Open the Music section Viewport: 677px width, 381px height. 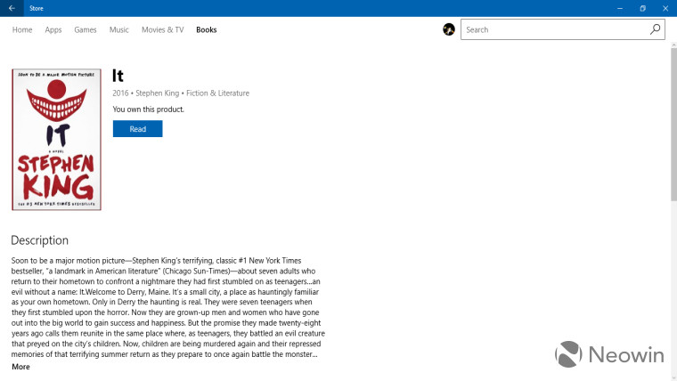118,29
